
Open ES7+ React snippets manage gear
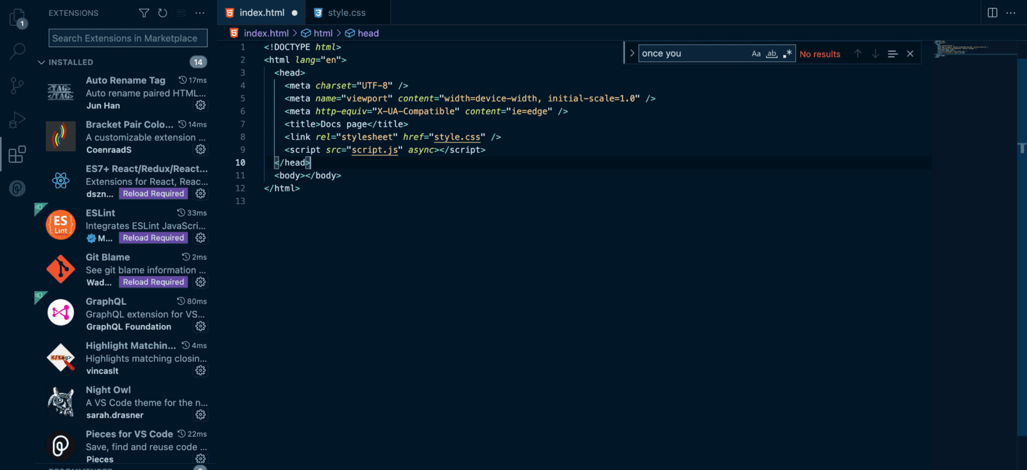201,193
